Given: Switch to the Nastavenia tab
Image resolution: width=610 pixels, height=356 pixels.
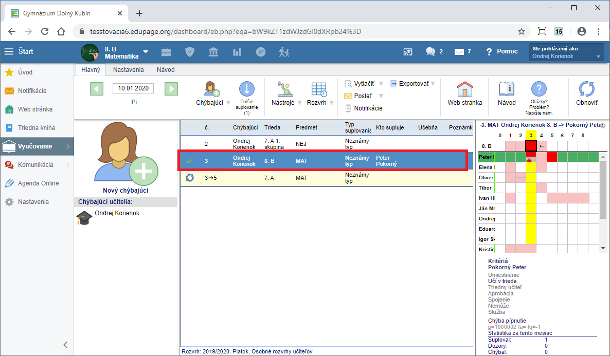Looking at the screenshot, I should (128, 69).
